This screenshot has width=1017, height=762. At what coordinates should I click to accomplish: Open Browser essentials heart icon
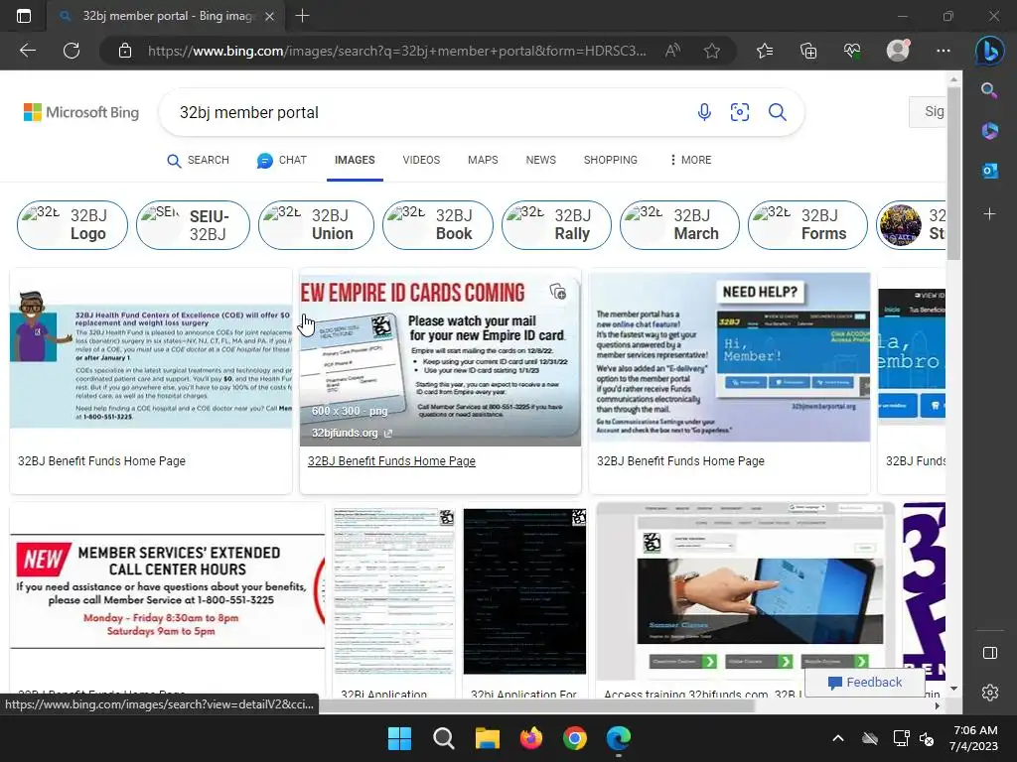pos(852,51)
